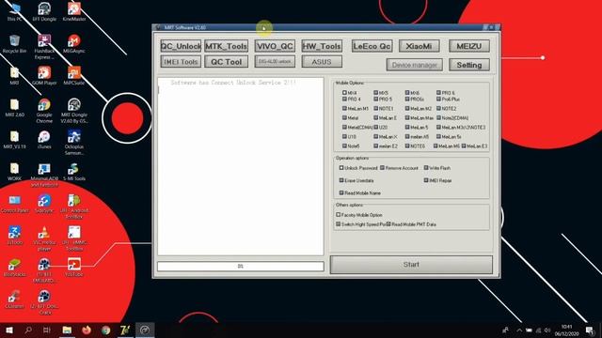Open the YouTube desktop shortcut

[x=74, y=267]
